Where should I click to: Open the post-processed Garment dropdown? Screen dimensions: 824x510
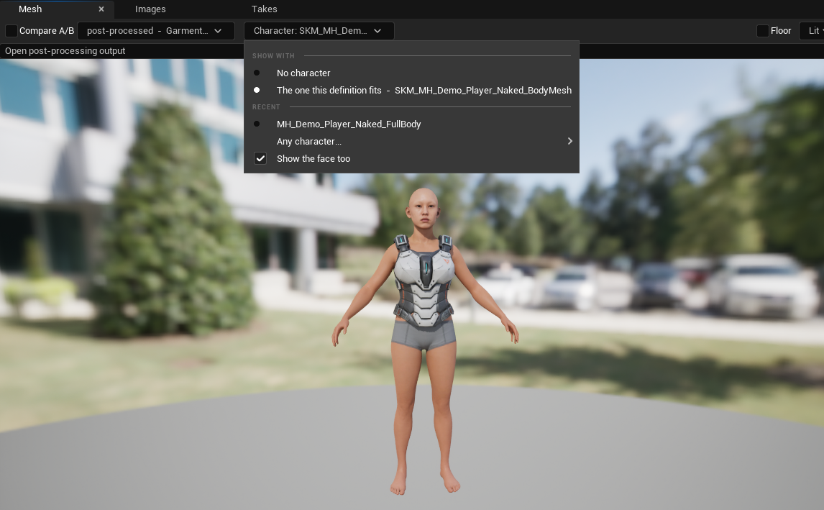155,30
